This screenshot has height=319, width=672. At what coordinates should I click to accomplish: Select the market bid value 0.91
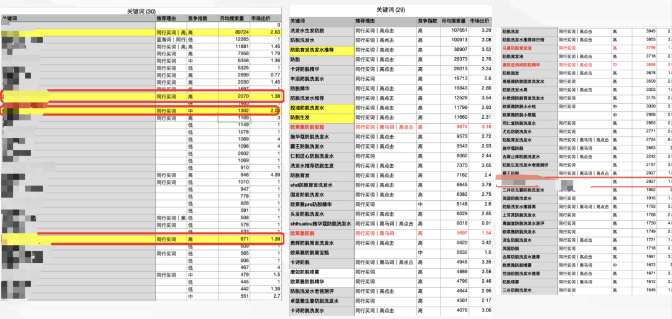click(486, 223)
